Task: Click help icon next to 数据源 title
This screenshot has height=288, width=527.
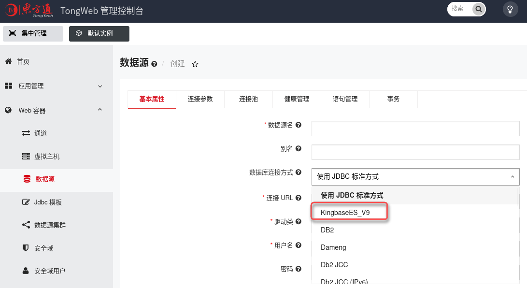Action: [x=154, y=64]
